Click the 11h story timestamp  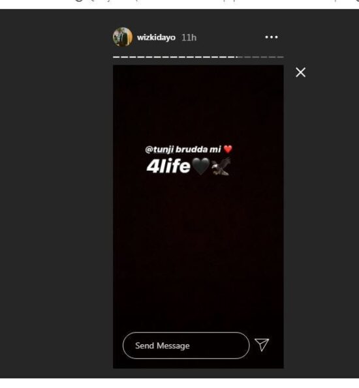click(189, 38)
